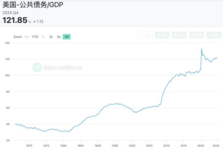Image resolution: width=223 pixels, height=149 pixels.
Task: Click the 美国-公共债务/GDP chart title
Action: [33, 5]
